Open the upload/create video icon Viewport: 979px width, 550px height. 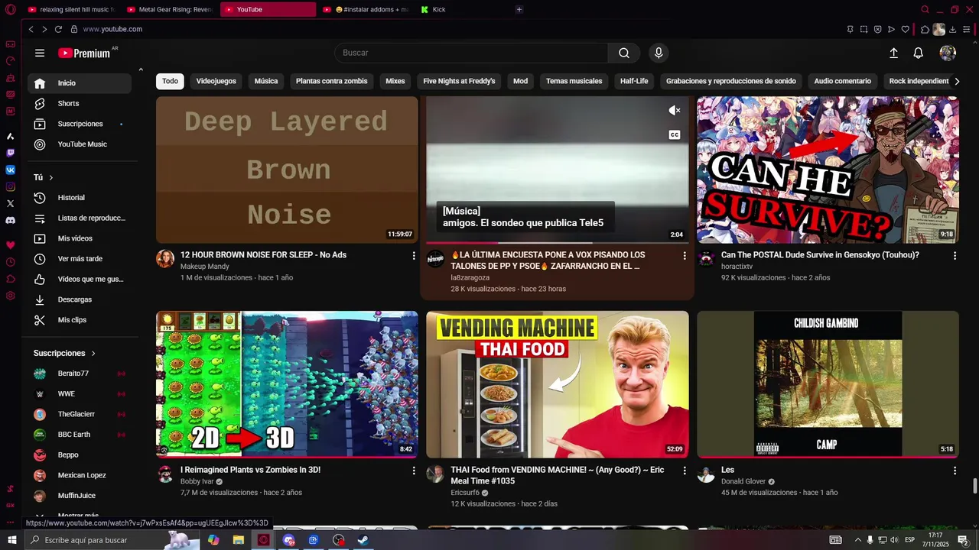pos(893,53)
